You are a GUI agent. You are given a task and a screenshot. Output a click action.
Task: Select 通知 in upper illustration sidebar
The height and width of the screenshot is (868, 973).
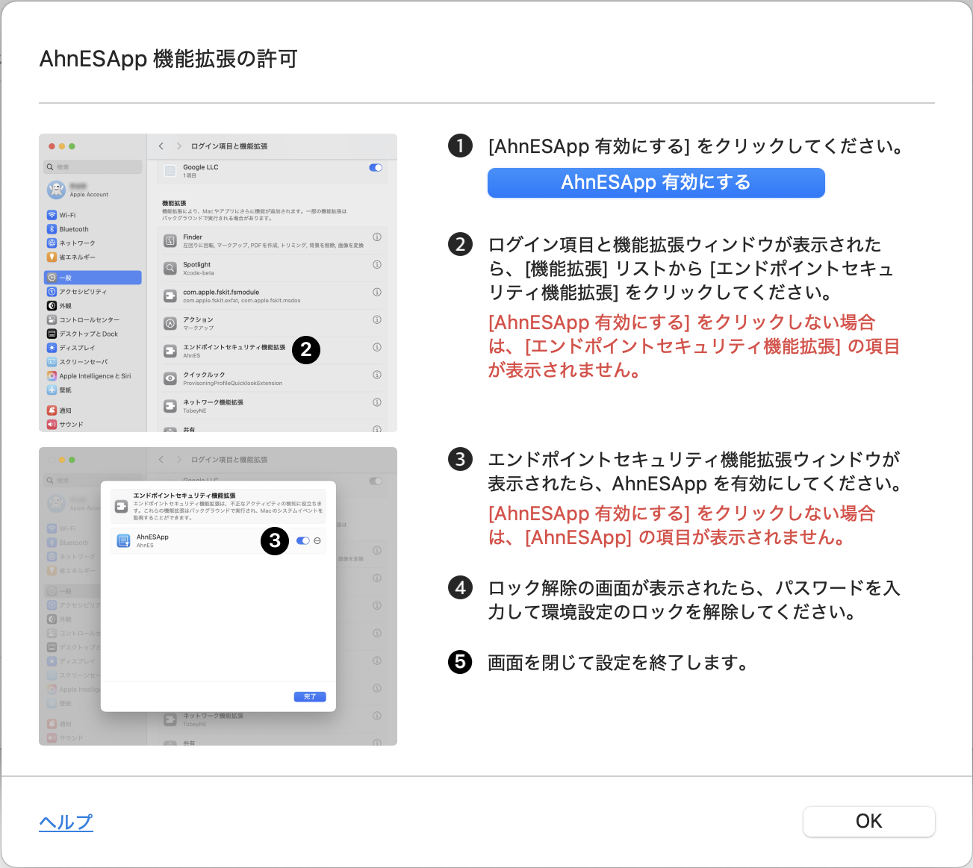pos(93,410)
